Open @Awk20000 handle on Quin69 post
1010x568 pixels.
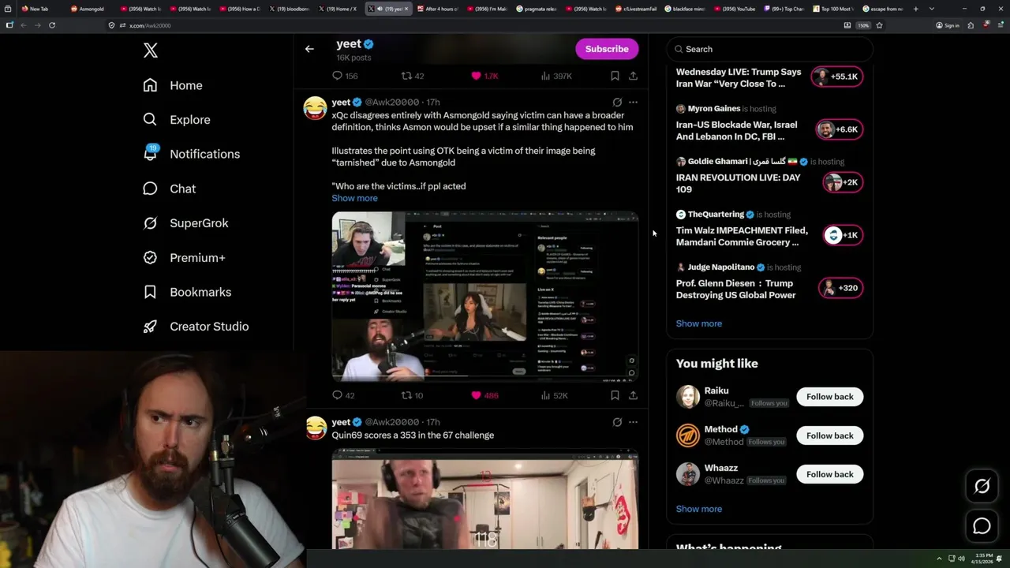[x=392, y=422]
